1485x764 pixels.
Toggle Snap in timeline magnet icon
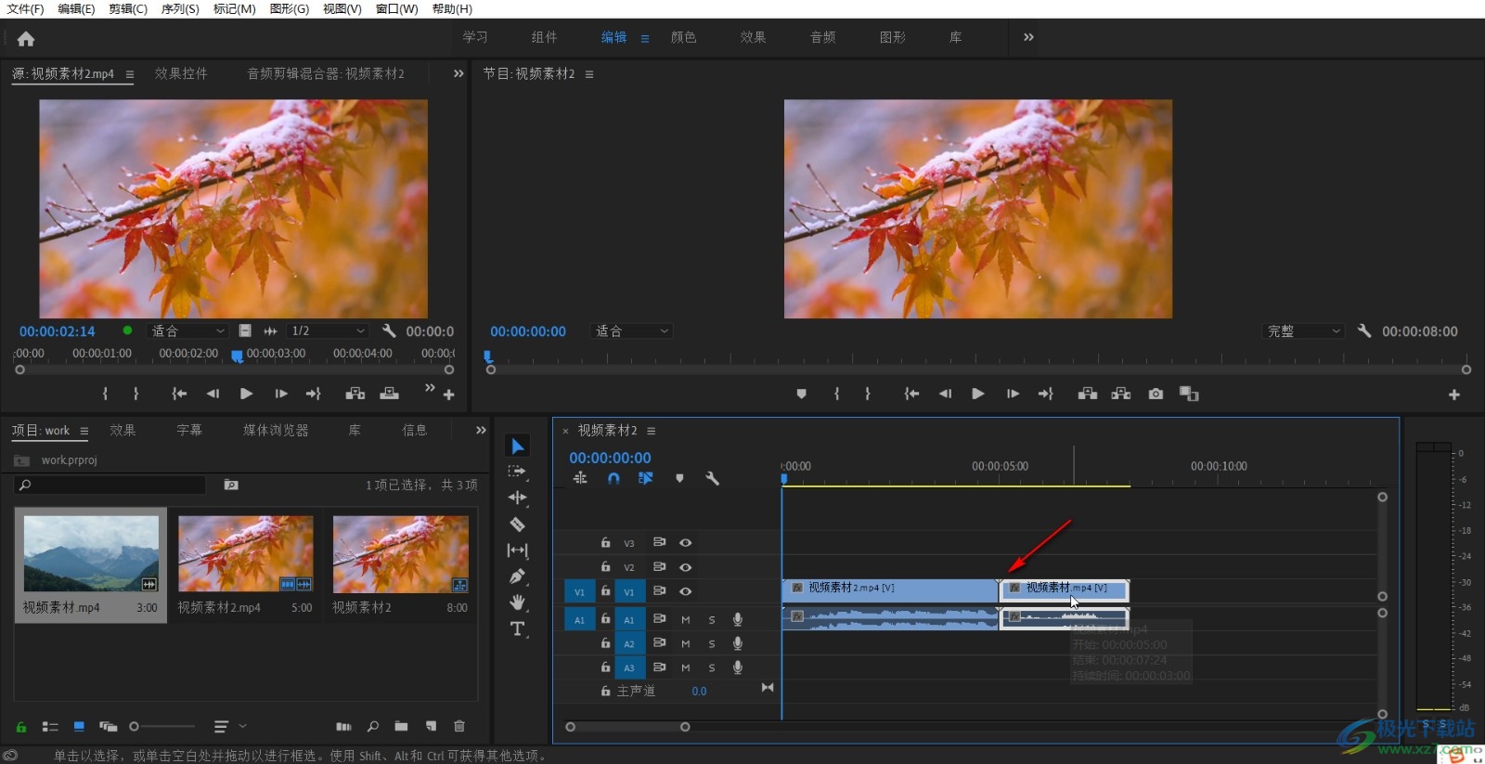tap(613, 478)
